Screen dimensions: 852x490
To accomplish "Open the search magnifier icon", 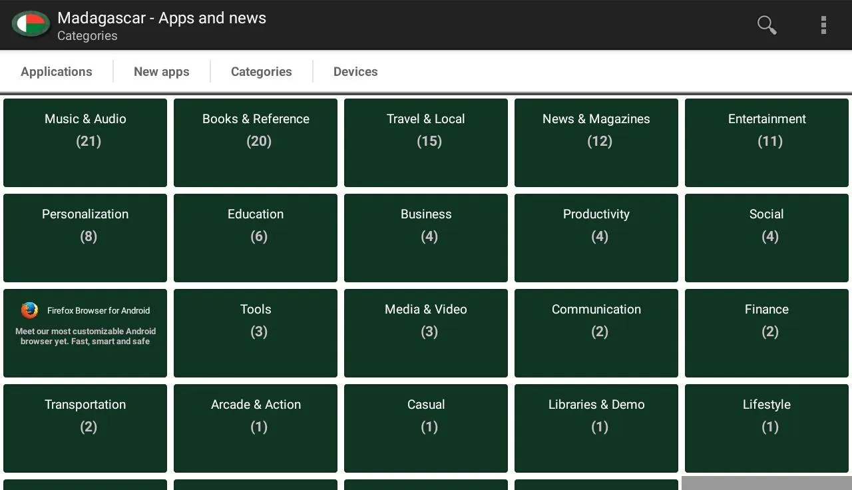I will tap(767, 25).
